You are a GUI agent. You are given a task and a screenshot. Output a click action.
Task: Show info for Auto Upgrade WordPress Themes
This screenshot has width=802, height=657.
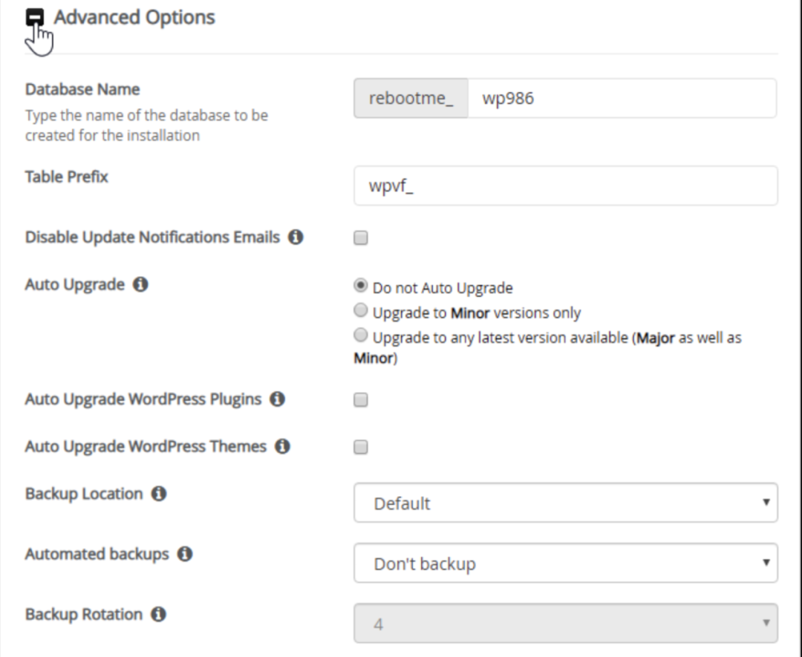click(x=282, y=447)
